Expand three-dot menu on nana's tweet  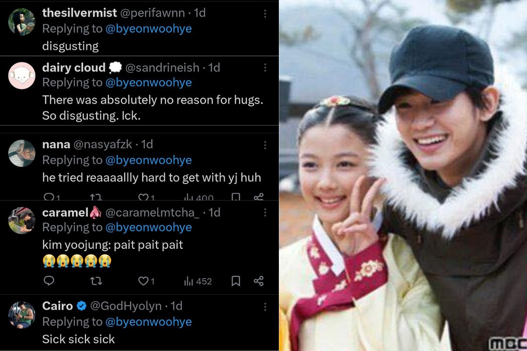[265, 145]
